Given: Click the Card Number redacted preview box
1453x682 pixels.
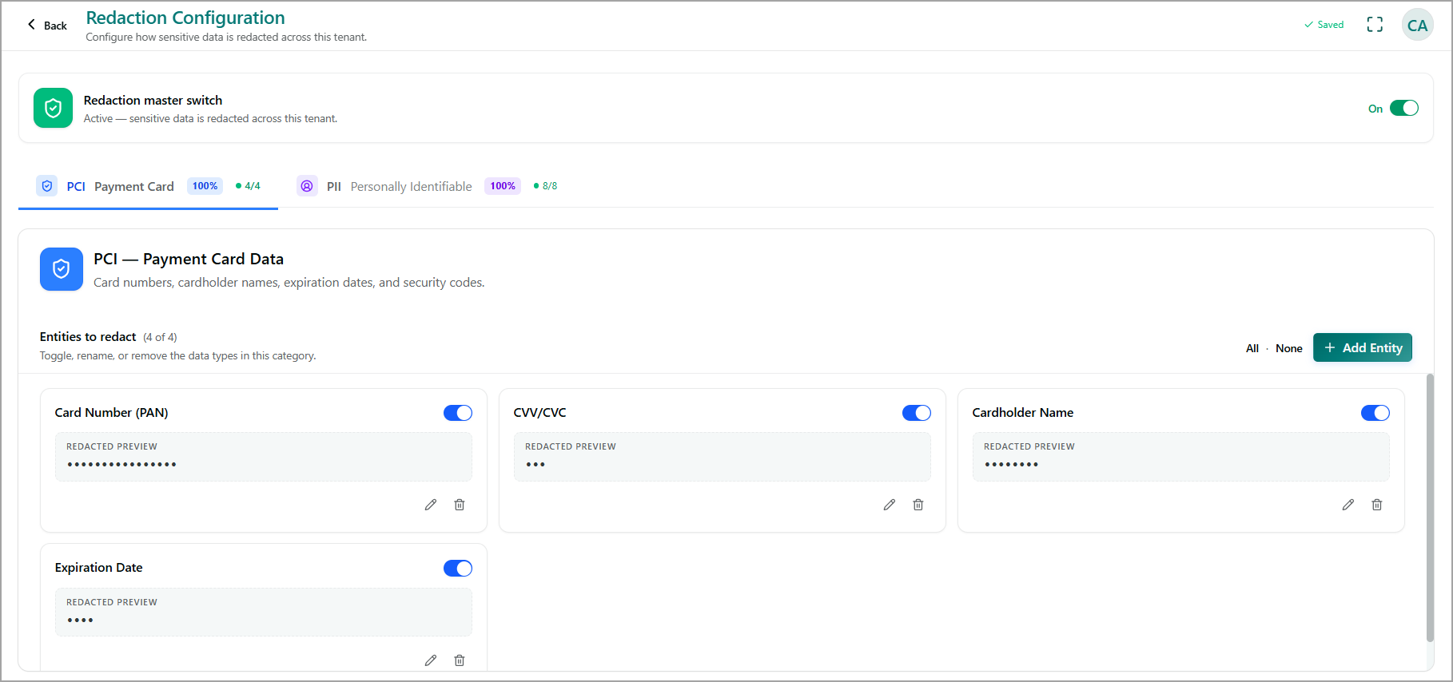Looking at the screenshot, I should pyautogui.click(x=264, y=457).
